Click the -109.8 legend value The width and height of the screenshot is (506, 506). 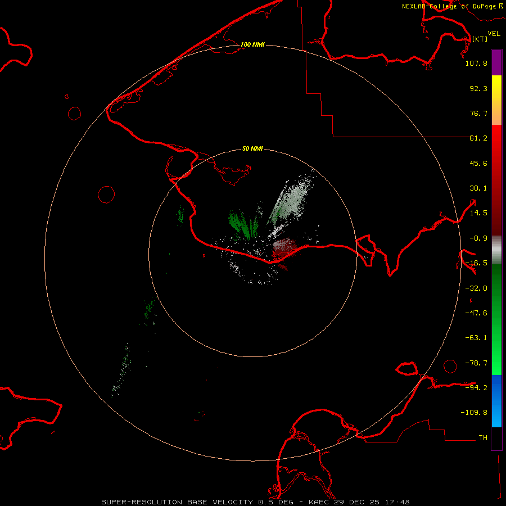(474, 413)
